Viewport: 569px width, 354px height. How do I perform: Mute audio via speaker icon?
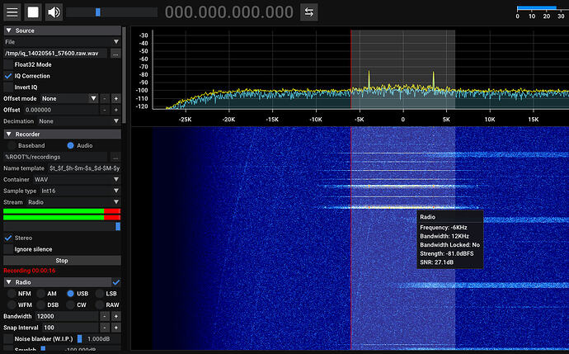coord(54,12)
